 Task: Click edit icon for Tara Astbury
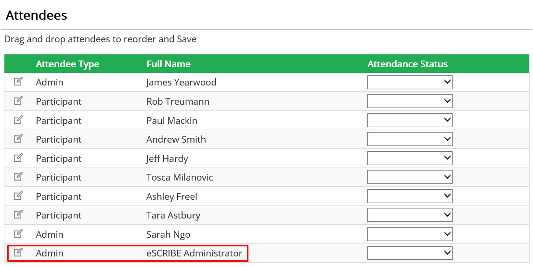click(x=18, y=215)
